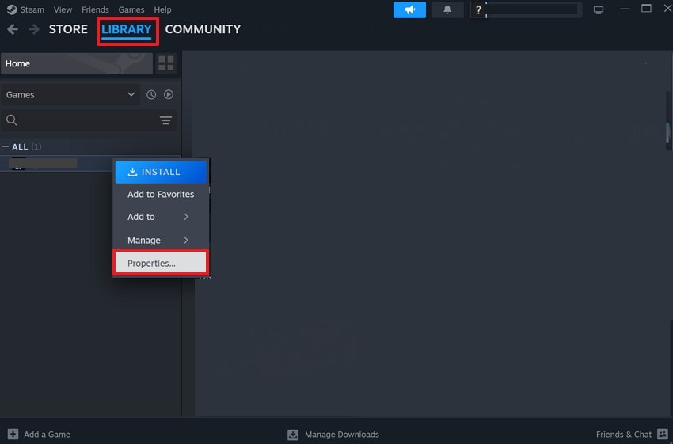Choose Add to Favorites

(x=161, y=195)
